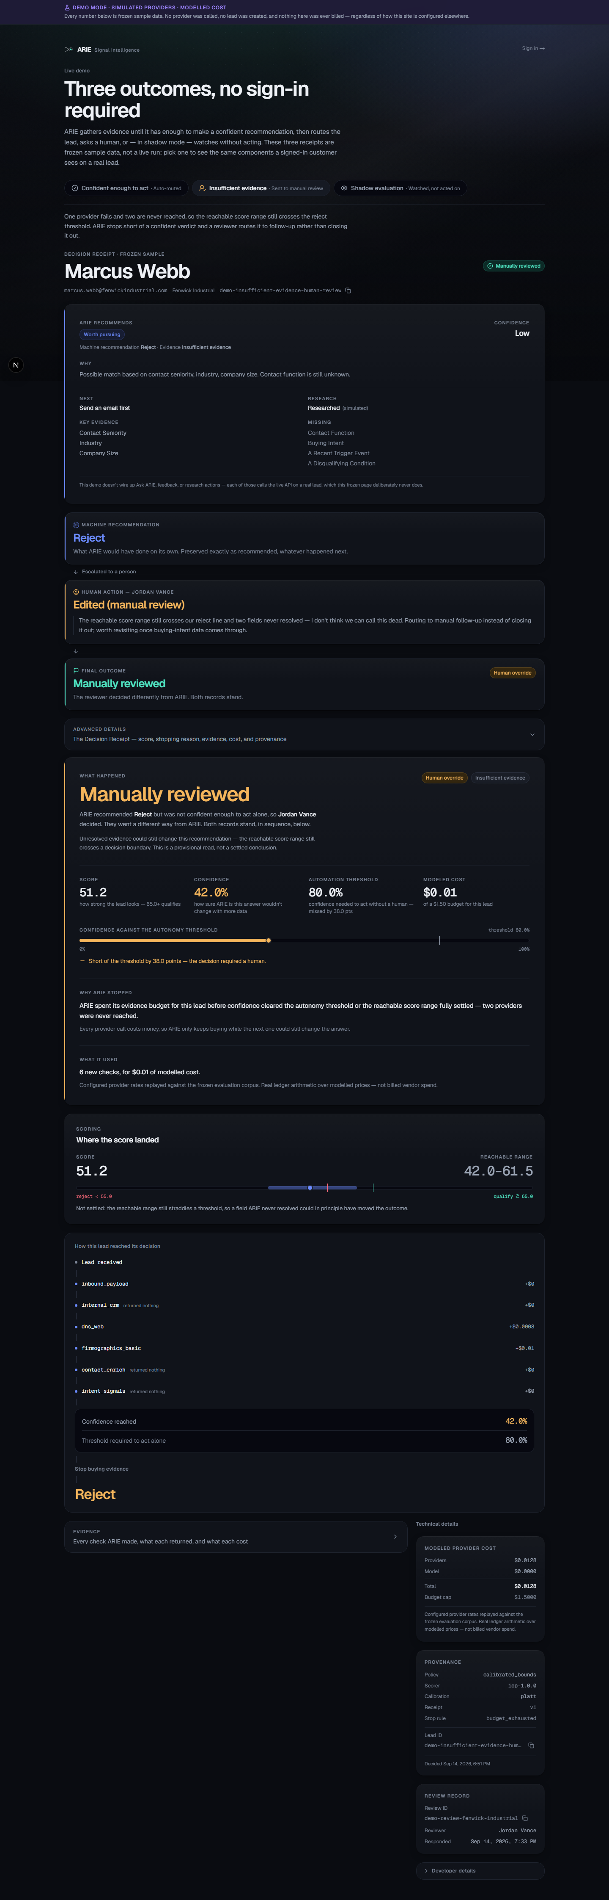Switch to Confident enough to act tab
609x1900 pixels.
pos(126,188)
